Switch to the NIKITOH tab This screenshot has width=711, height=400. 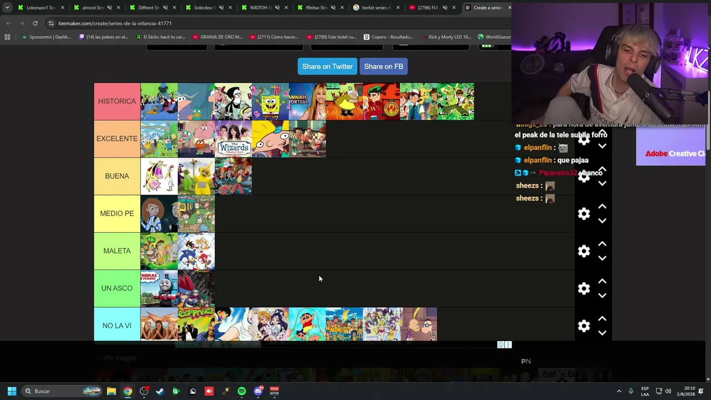pos(264,8)
